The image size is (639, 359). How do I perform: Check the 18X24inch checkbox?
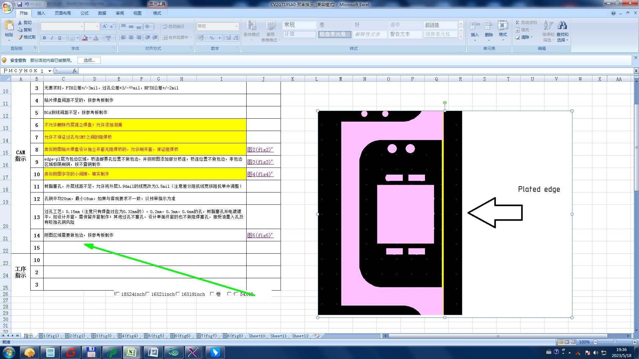(117, 294)
